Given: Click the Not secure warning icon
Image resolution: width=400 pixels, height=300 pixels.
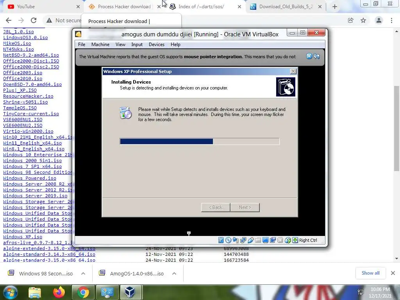Looking at the screenshot, I should point(49,20).
